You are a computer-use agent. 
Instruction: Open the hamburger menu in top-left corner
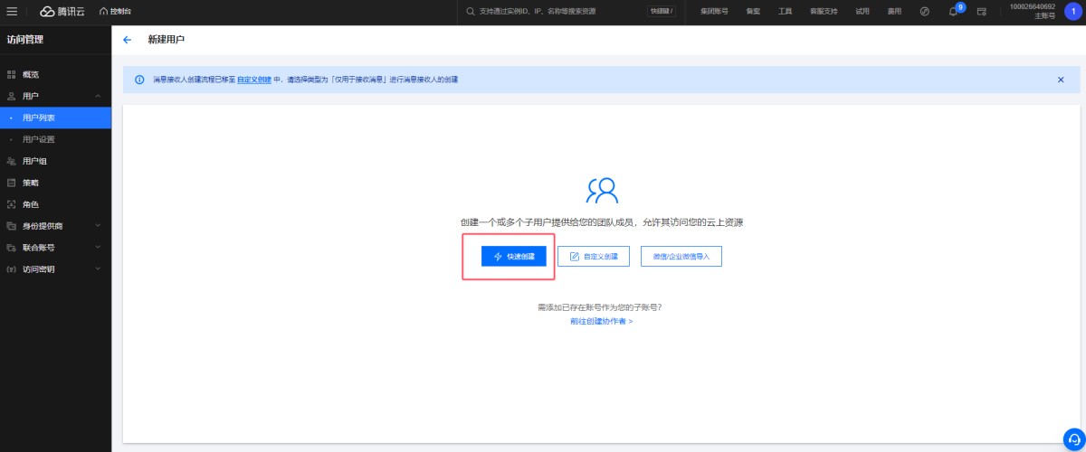[x=12, y=11]
